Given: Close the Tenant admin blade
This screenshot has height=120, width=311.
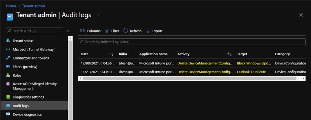Looking at the screenshot, I should click(301, 15).
